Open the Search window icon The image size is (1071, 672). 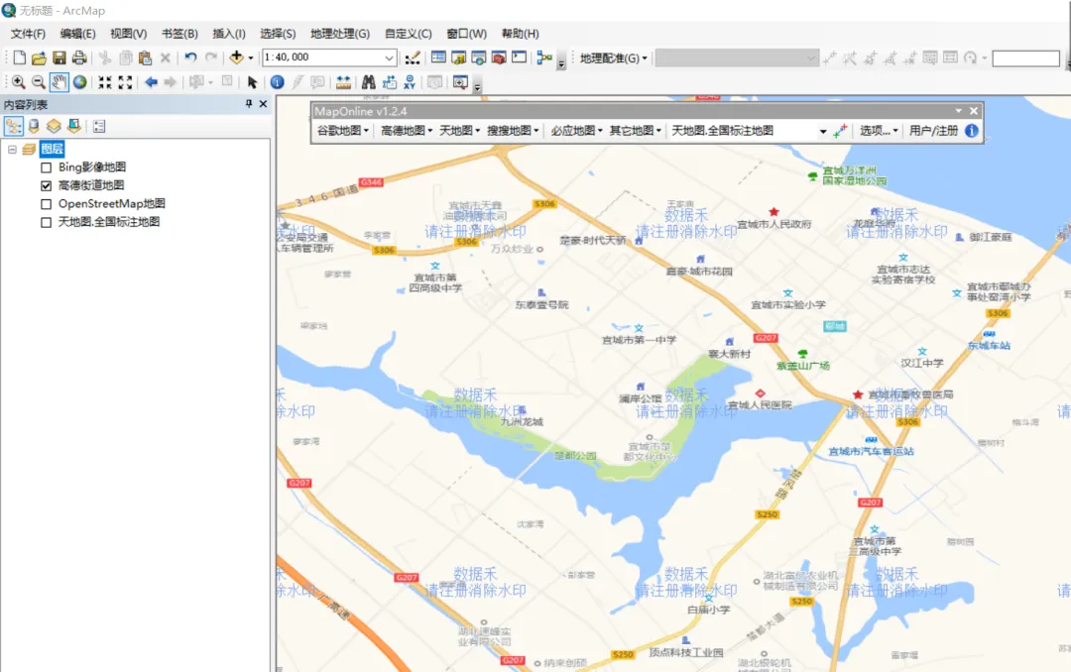(479, 58)
